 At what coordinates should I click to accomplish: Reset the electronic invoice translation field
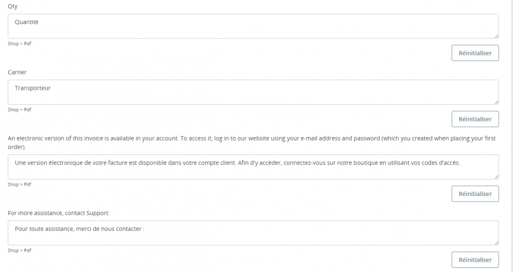[x=475, y=194]
